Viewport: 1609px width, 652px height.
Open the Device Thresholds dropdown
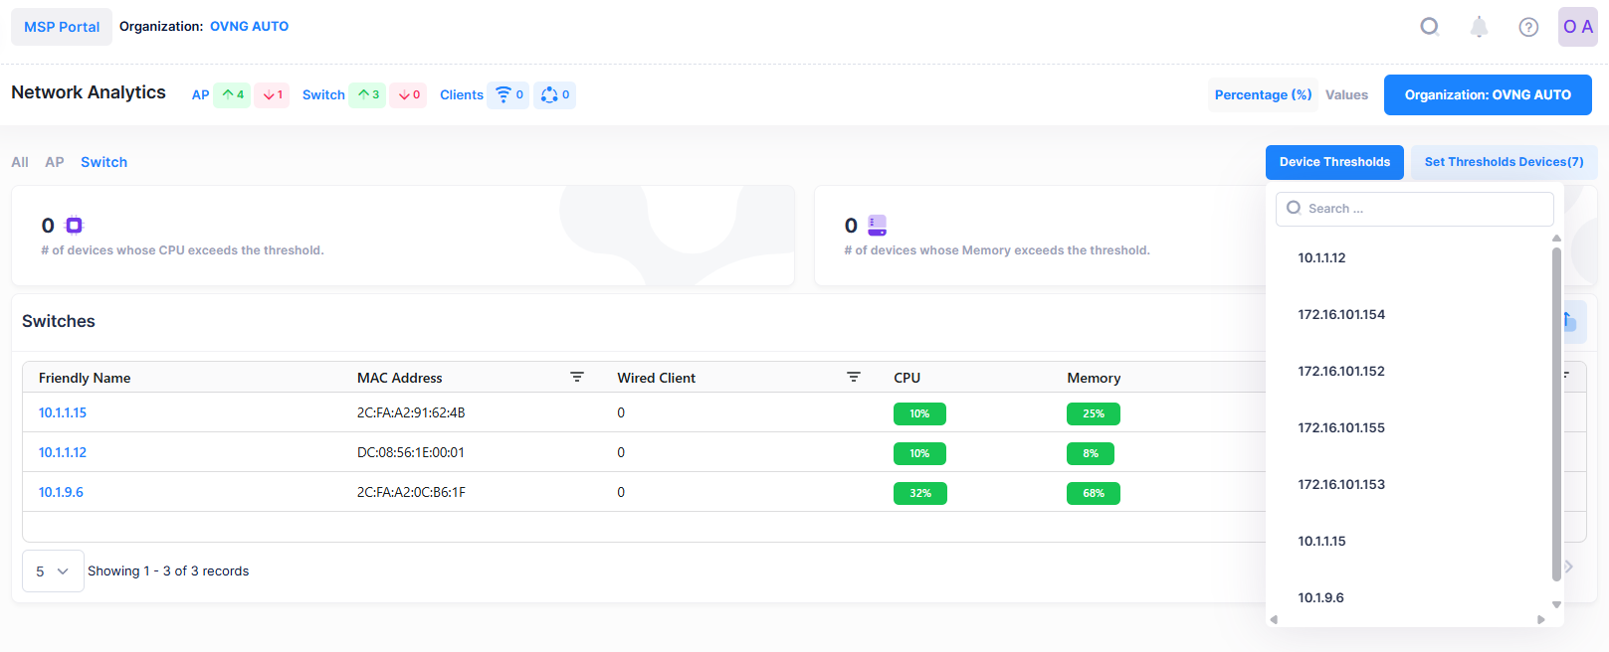coord(1334,162)
